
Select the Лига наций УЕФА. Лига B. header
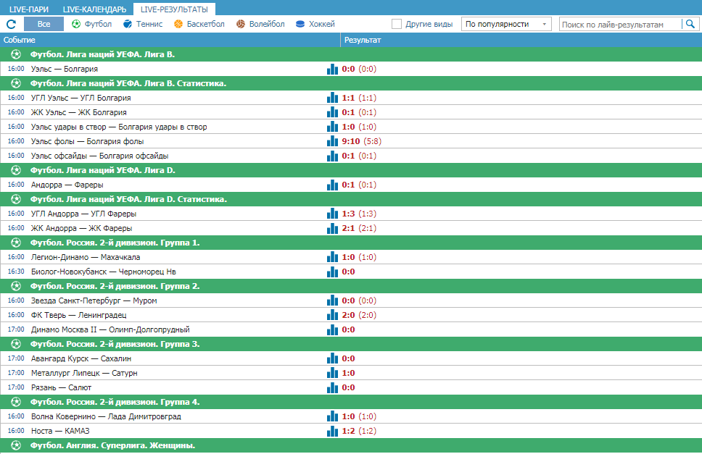click(351, 54)
